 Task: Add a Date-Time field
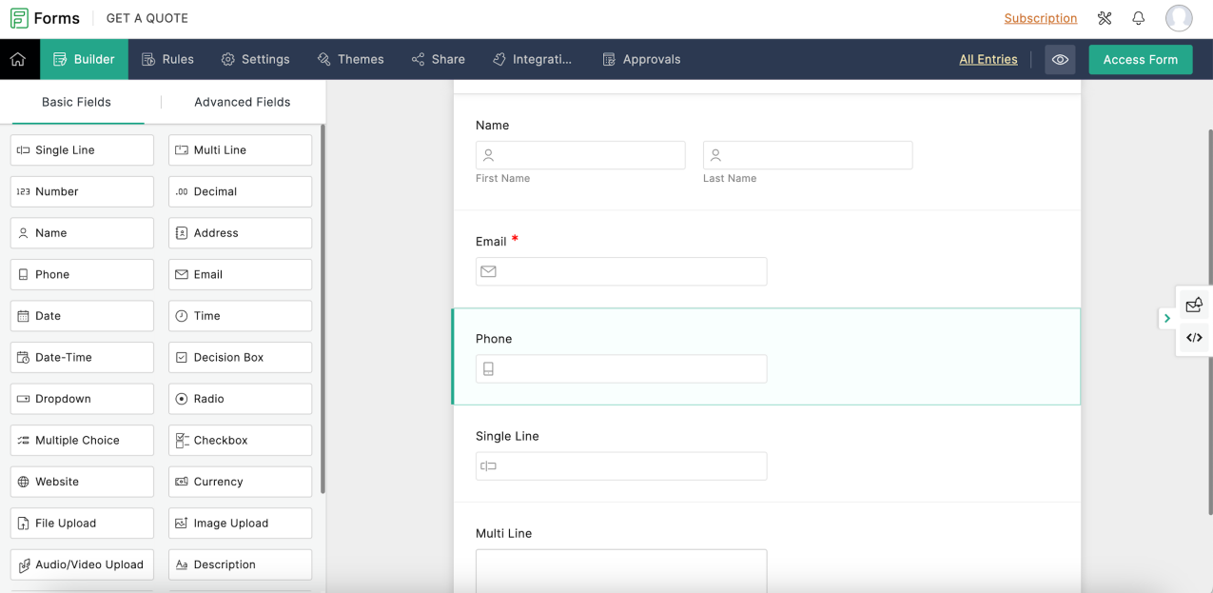point(82,357)
